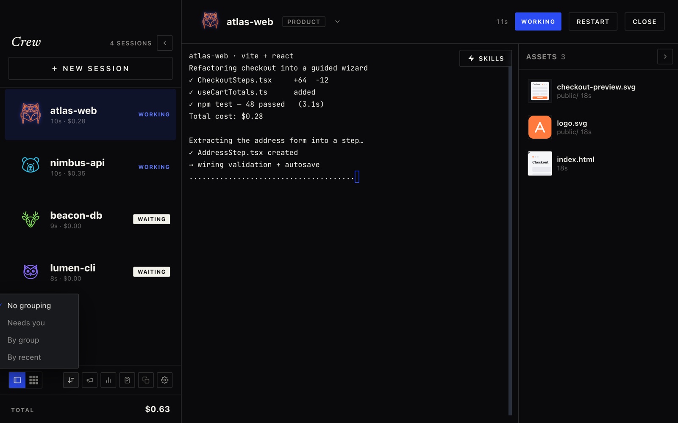Open the clipboard checklist icon

pyautogui.click(x=127, y=380)
